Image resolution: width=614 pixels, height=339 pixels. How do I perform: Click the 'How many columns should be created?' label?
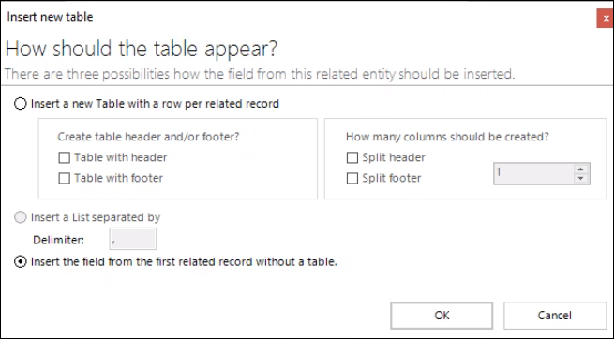(447, 137)
